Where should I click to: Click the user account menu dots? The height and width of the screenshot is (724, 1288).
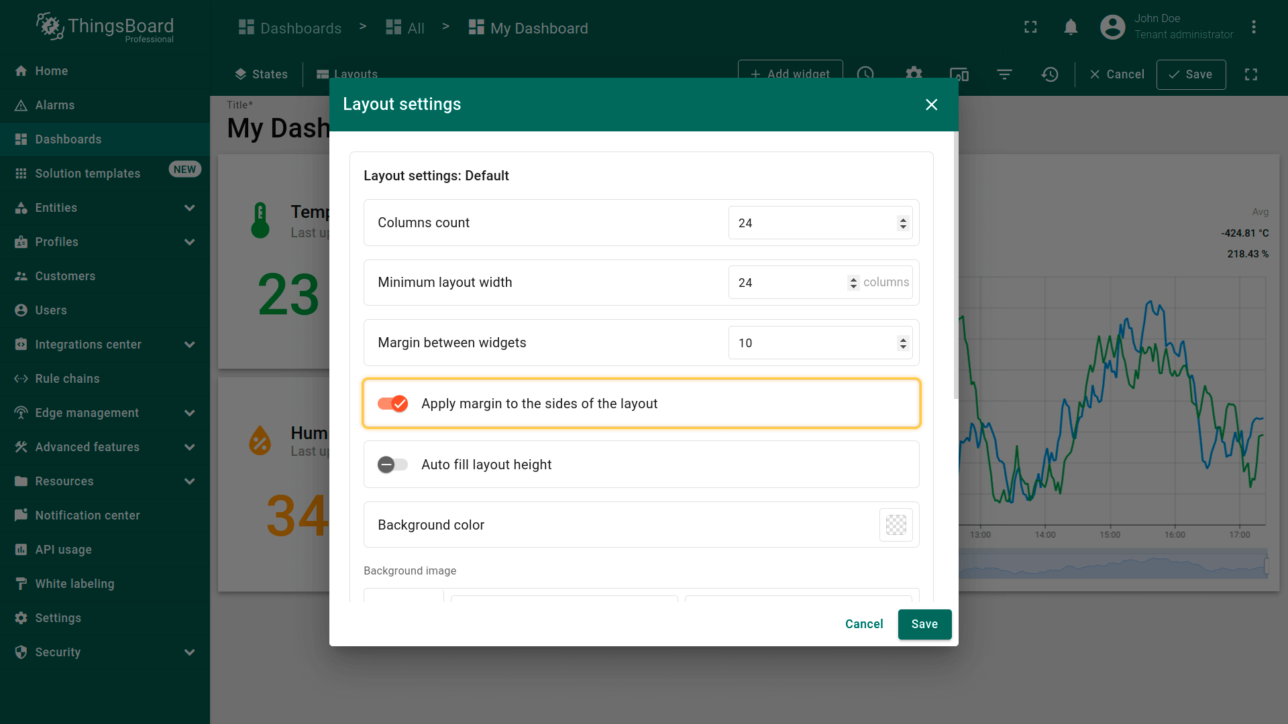coord(1253,27)
